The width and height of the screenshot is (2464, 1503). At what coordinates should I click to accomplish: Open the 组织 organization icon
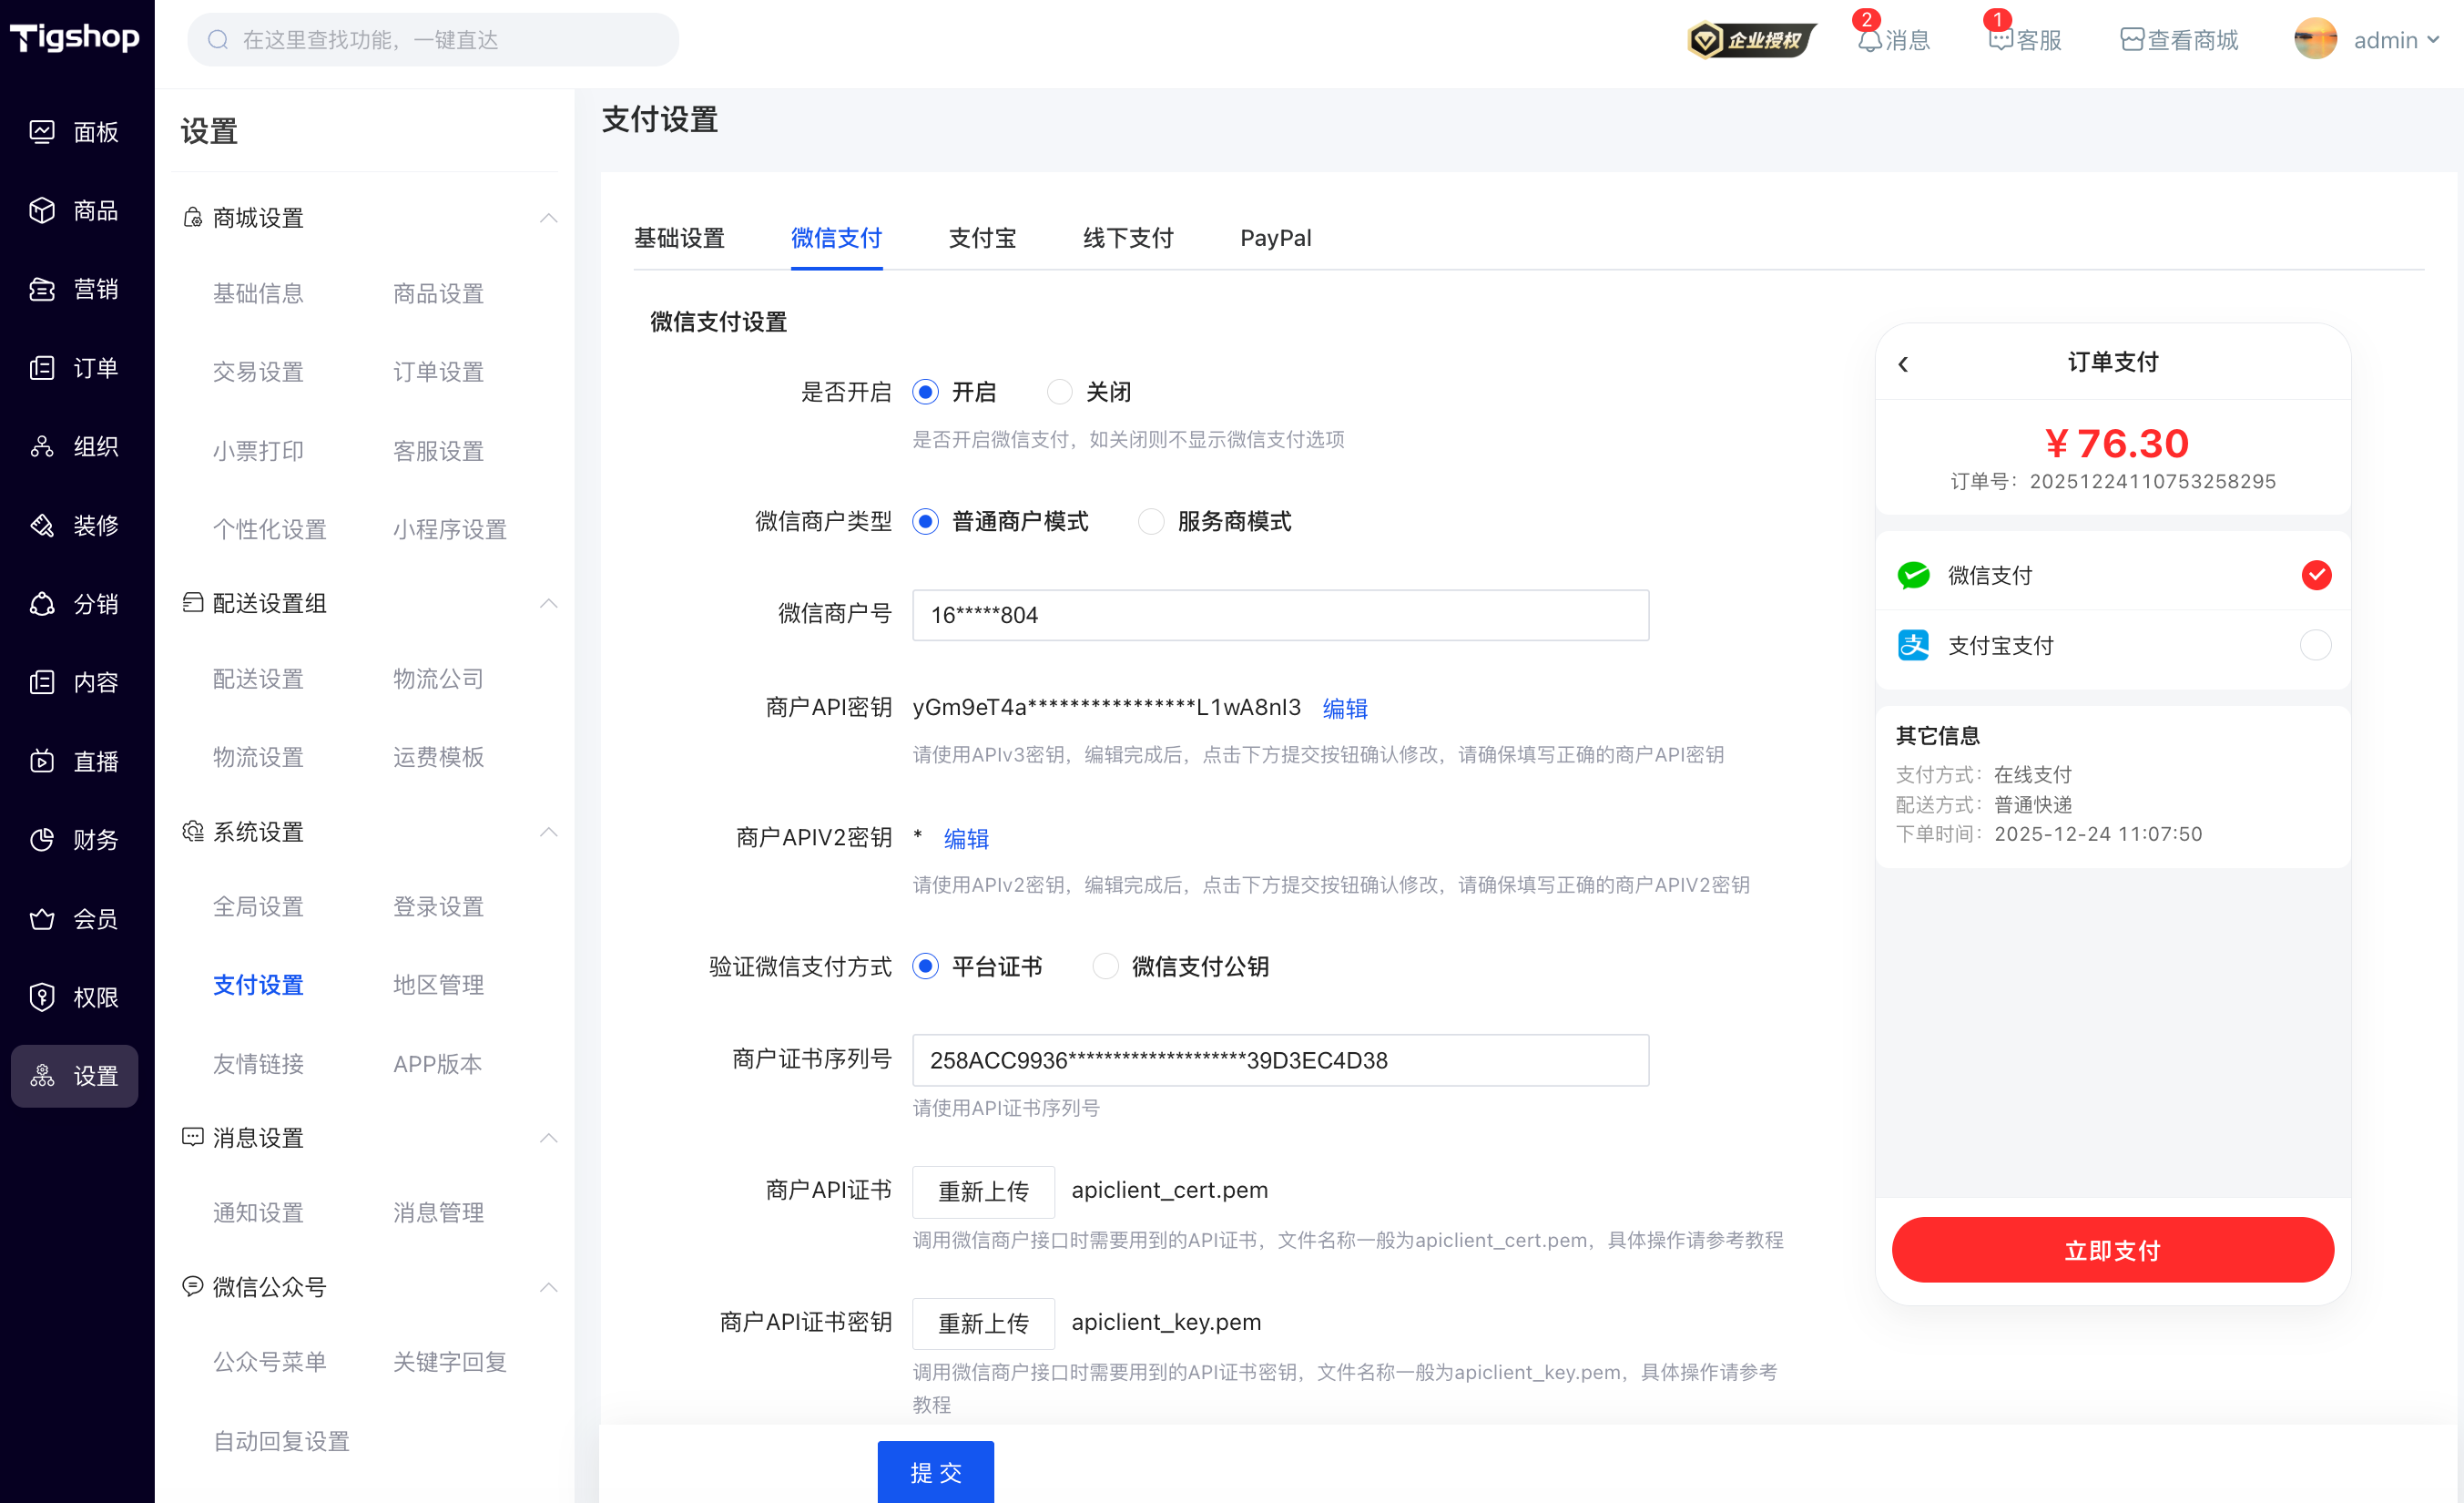(x=42, y=446)
